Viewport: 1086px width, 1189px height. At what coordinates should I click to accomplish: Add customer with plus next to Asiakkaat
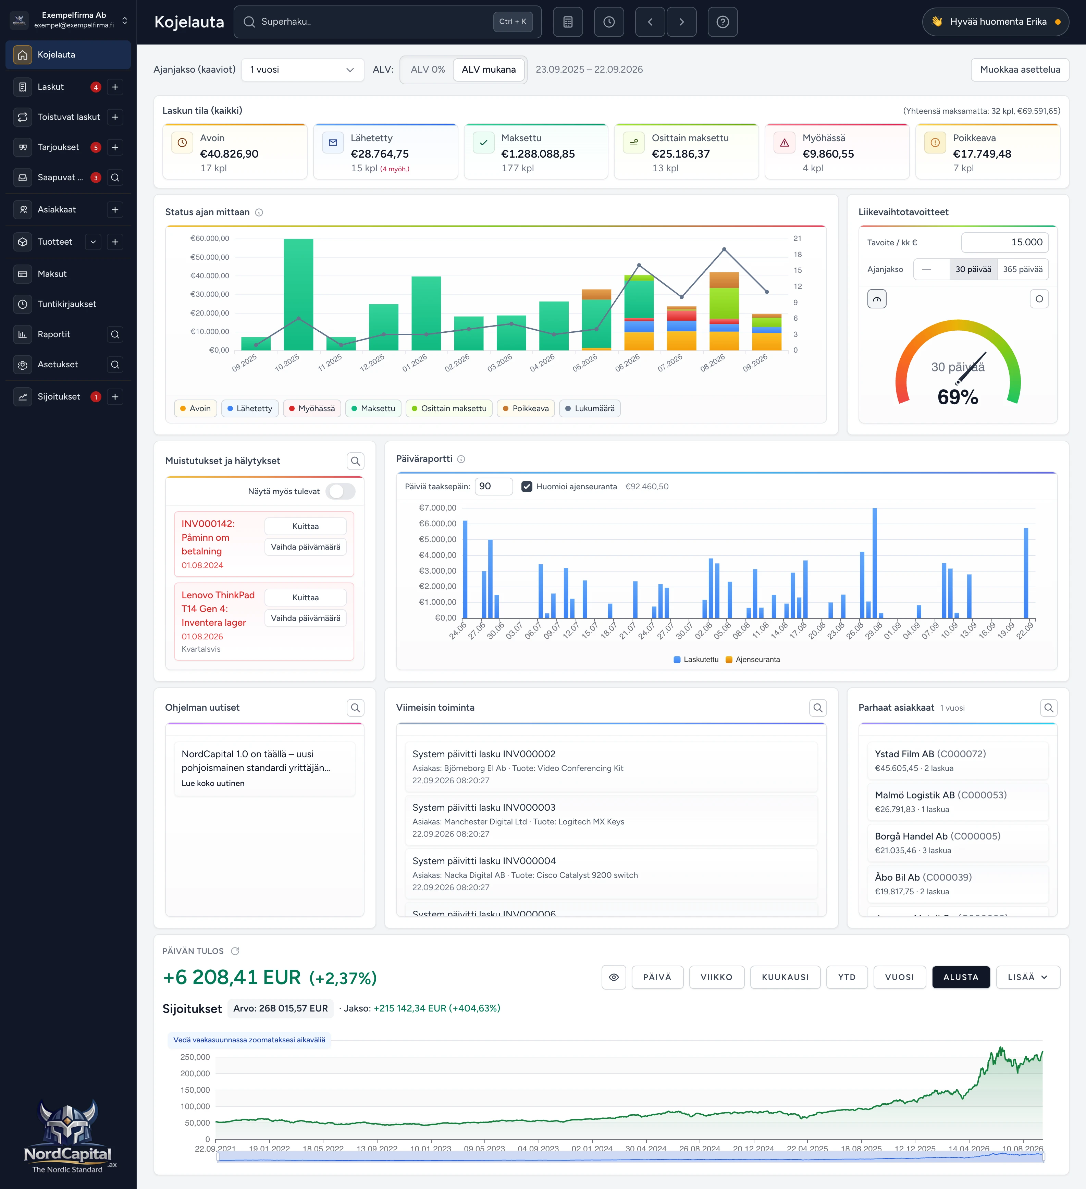click(115, 209)
